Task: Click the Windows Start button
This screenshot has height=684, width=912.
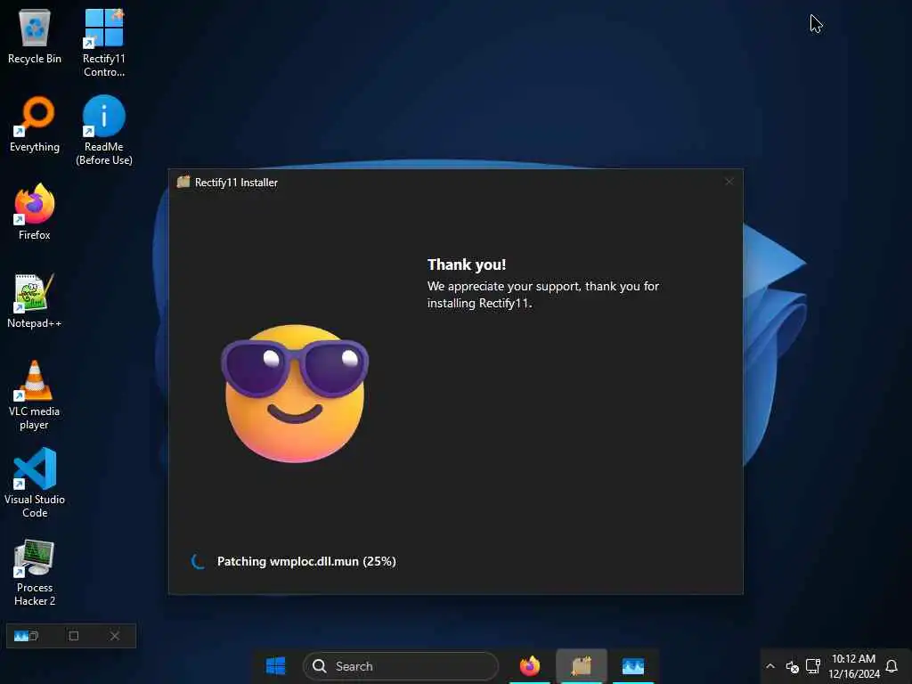Action: 275,666
